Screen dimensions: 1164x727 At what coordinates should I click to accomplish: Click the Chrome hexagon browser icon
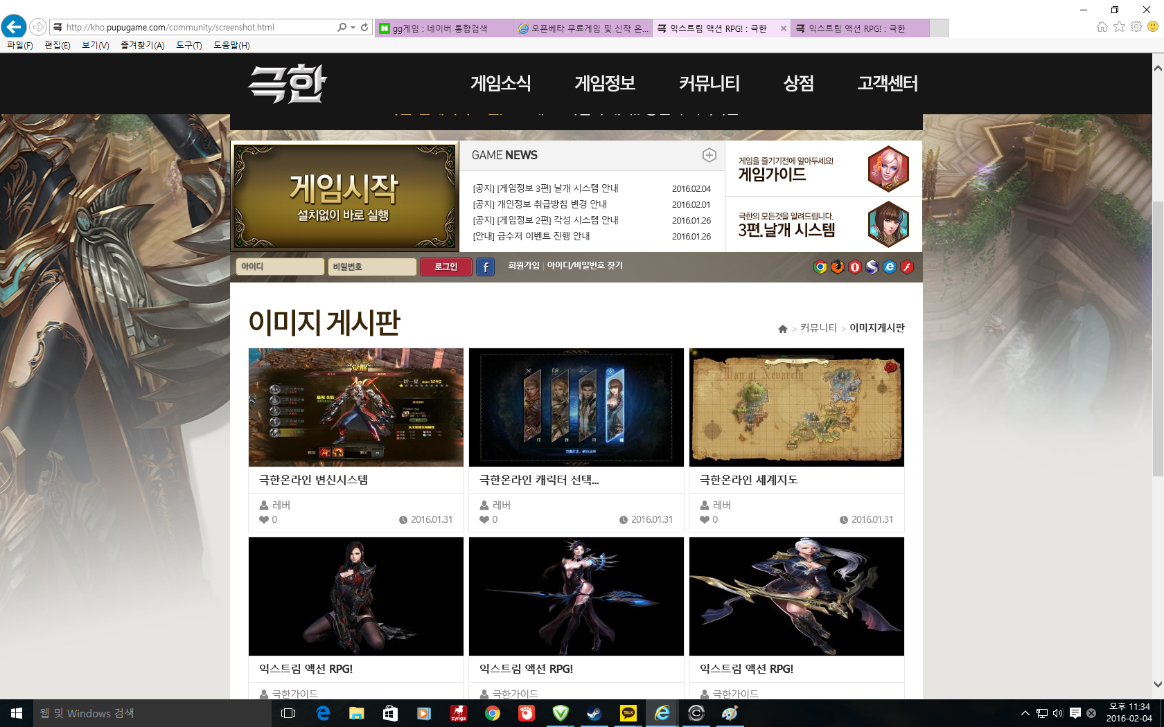(x=820, y=267)
